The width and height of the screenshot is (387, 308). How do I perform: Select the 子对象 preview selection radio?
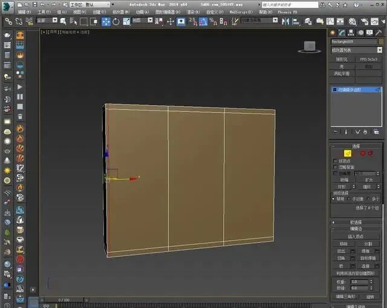(x=349, y=199)
